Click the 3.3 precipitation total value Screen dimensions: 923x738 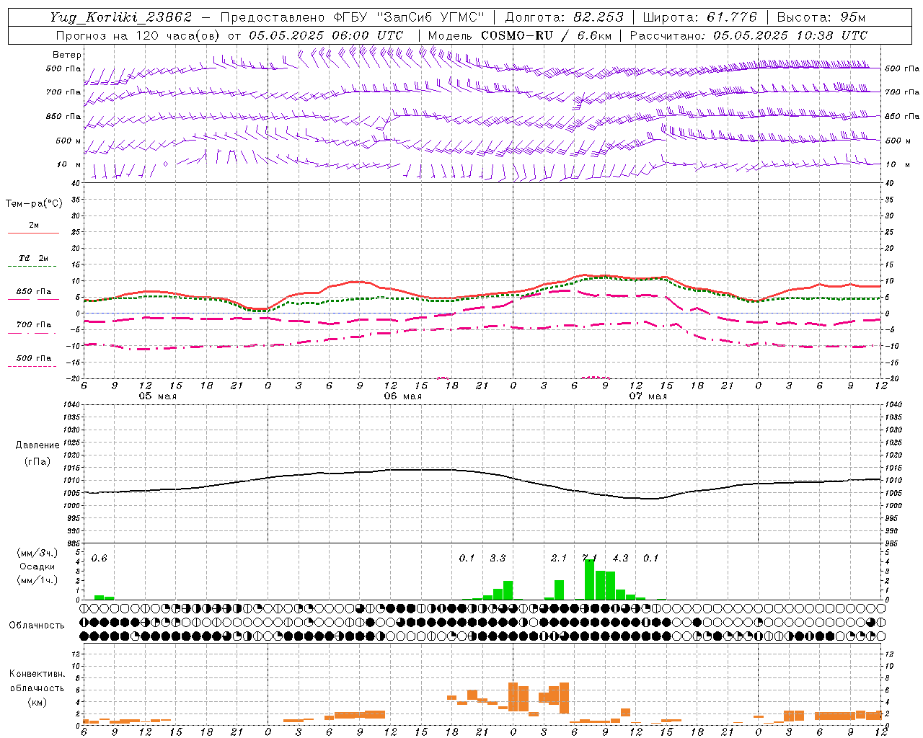pos(498,559)
